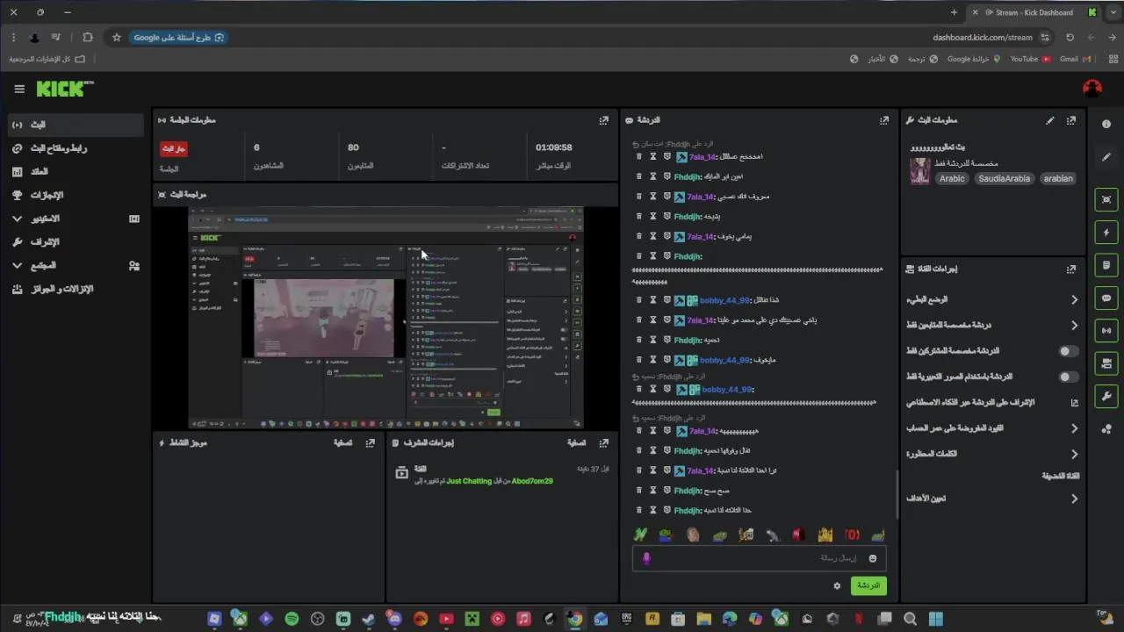Click the Kick logo
This screenshot has height=632, width=1124.
click(64, 89)
